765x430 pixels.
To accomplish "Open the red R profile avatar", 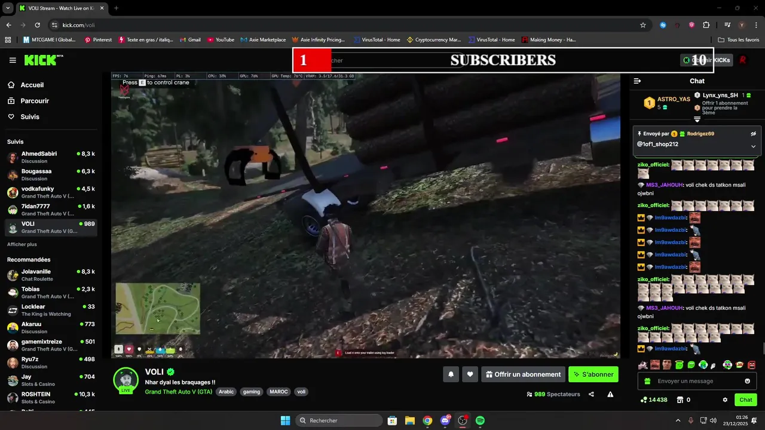I will click(x=743, y=60).
